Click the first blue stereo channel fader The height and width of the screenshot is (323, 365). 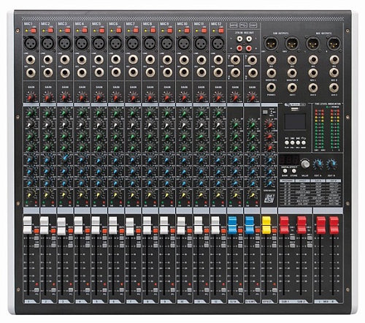(232, 226)
